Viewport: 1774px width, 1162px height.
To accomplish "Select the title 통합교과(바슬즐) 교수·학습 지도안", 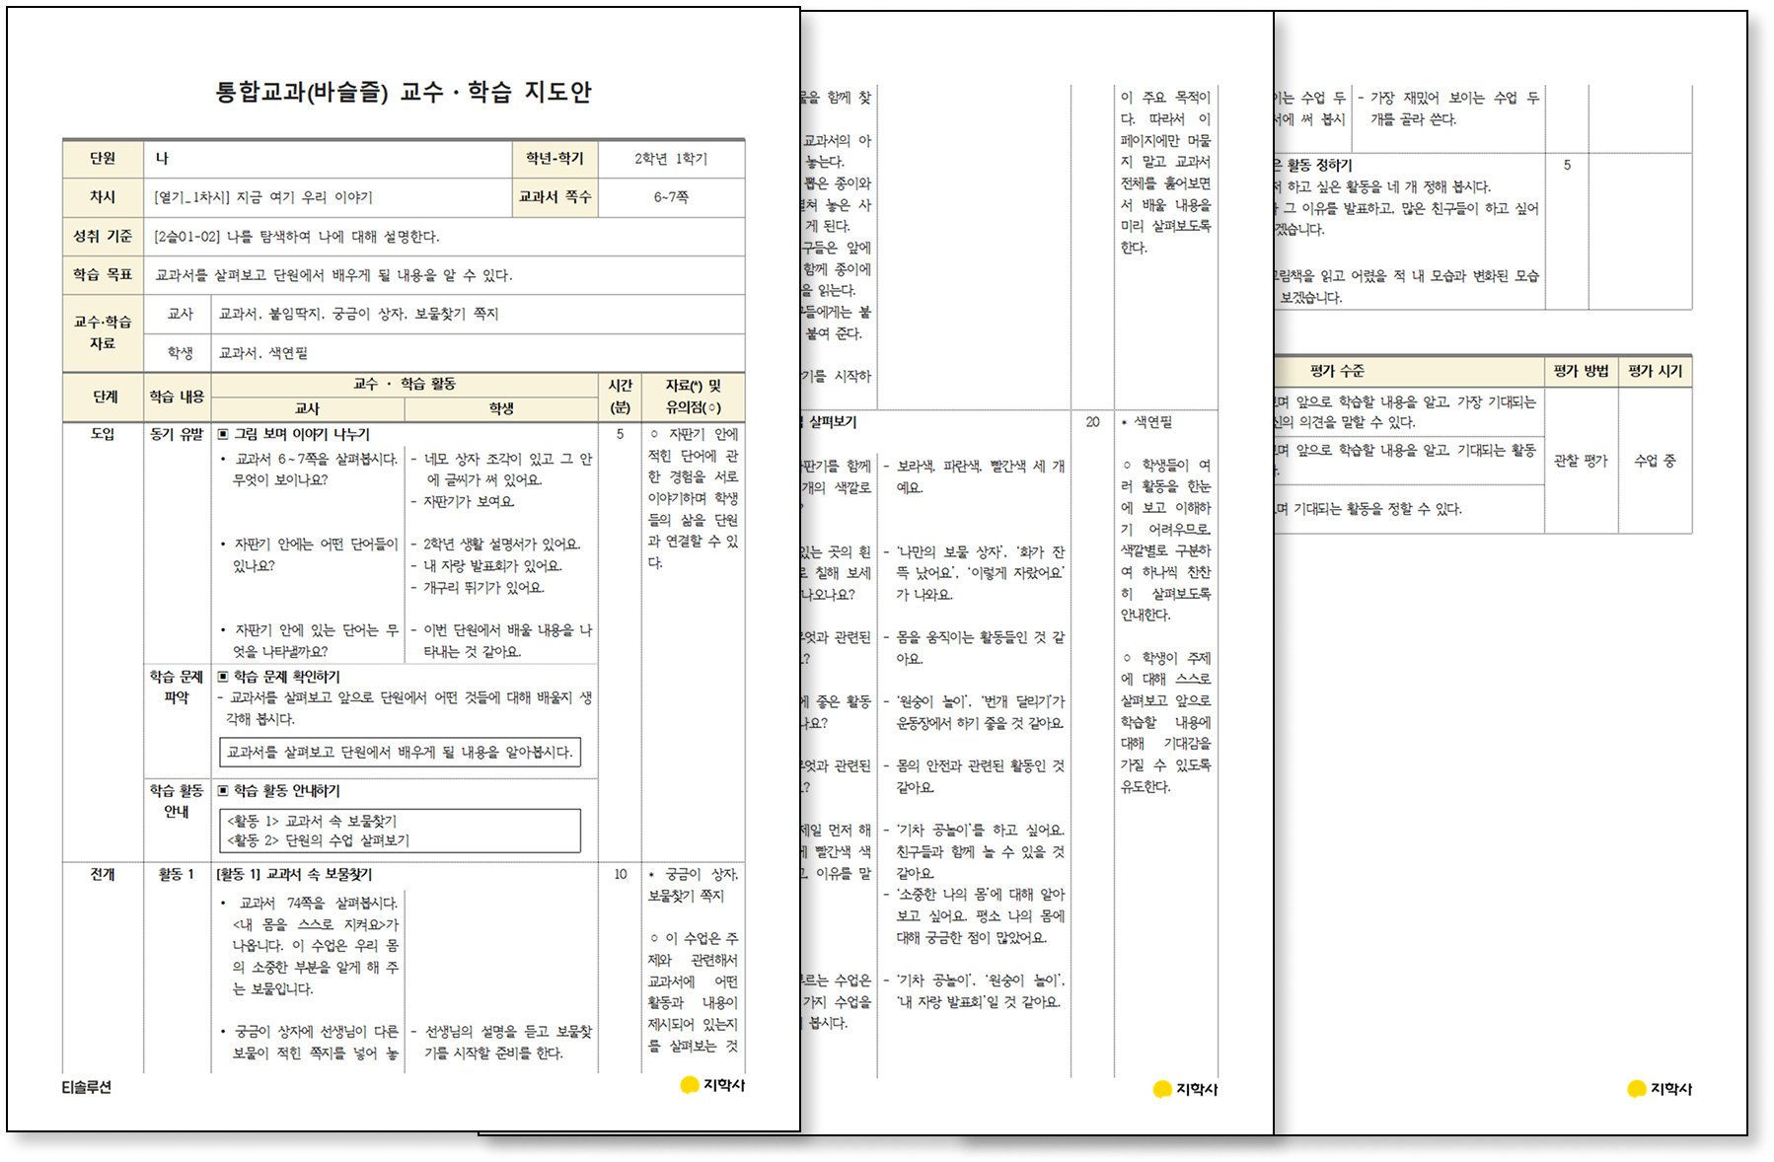I will pyautogui.click(x=403, y=92).
